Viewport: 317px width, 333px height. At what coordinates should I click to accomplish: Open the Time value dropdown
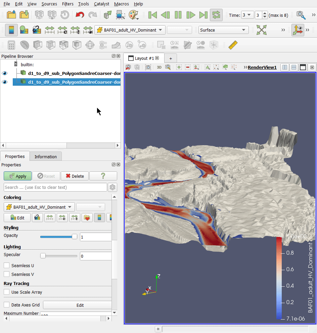(x=248, y=15)
